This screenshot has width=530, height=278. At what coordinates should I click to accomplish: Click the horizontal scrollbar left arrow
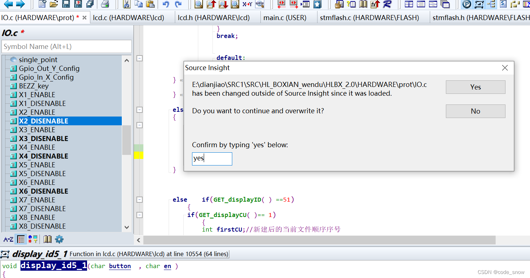click(x=139, y=240)
